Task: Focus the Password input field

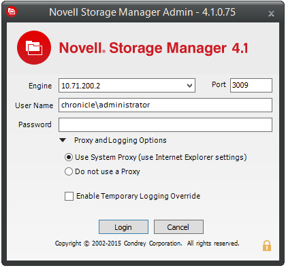Action: point(165,124)
